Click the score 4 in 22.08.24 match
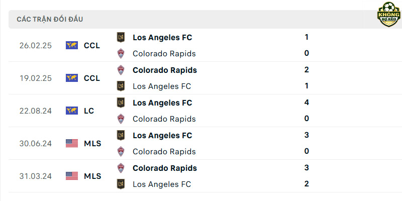This screenshot has height=201, width=402. [x=307, y=103]
